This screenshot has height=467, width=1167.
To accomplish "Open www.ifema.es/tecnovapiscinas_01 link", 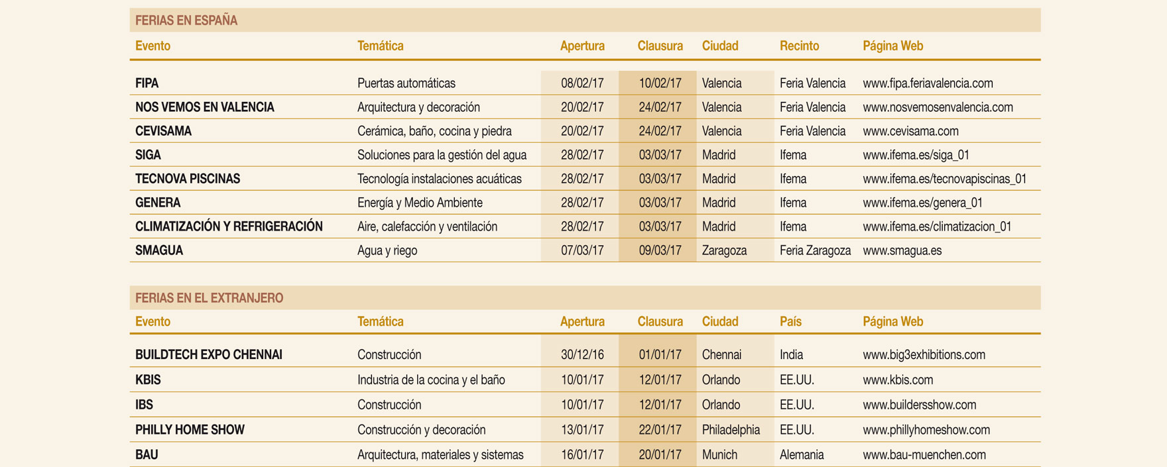I will (x=944, y=179).
